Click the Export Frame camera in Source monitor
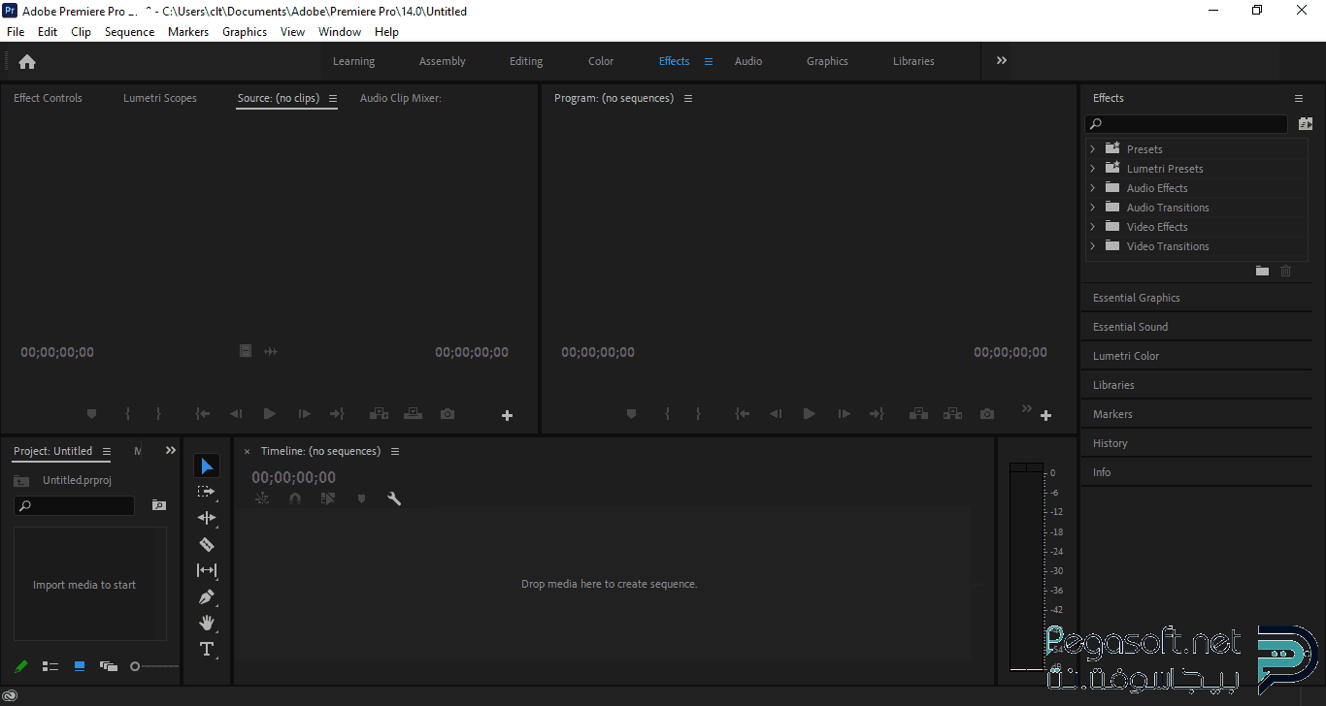This screenshot has width=1326, height=706. 448,414
